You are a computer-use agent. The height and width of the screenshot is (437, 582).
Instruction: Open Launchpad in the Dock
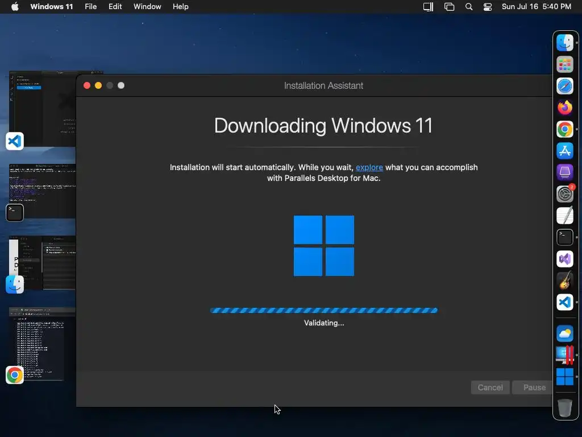click(x=564, y=64)
